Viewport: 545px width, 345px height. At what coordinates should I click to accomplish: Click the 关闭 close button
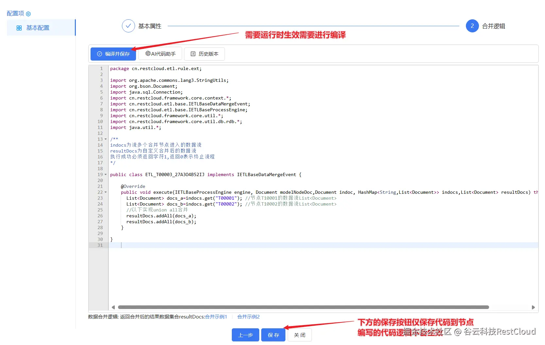[299, 335]
